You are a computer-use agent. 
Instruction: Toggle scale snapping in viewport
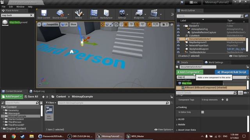pyautogui.click(x=149, y=24)
